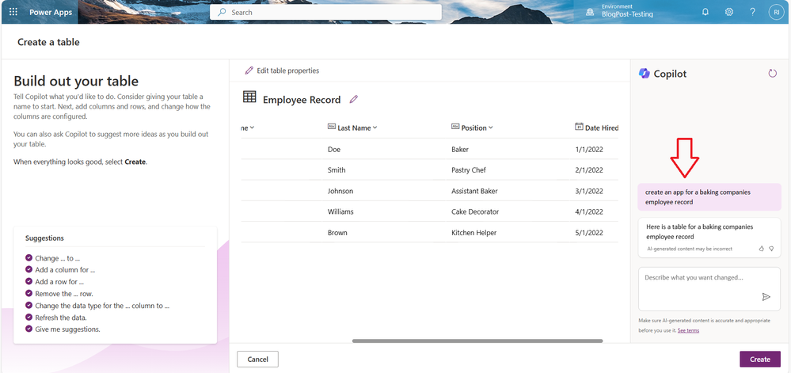Viewport: 791px width, 373px height.
Task: Select suggestion 'Add a row for ...'
Action: tap(59, 282)
